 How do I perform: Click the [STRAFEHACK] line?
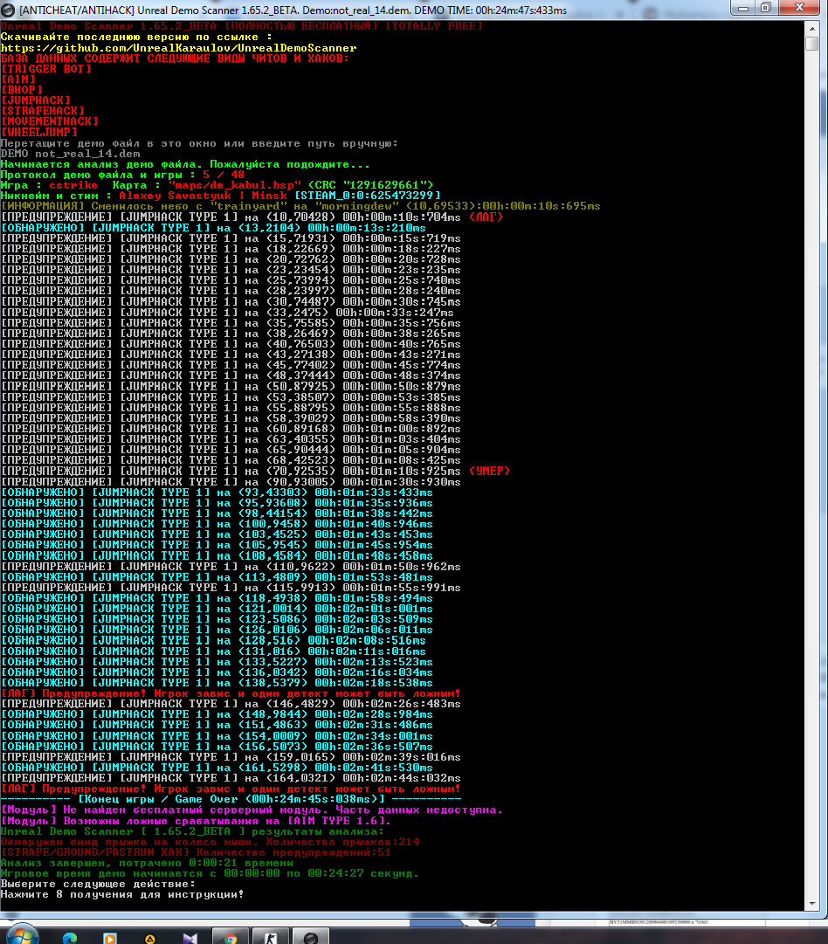[42, 111]
